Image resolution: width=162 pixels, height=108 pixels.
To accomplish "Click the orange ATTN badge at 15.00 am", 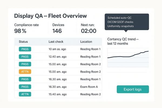I will click(25, 72).
